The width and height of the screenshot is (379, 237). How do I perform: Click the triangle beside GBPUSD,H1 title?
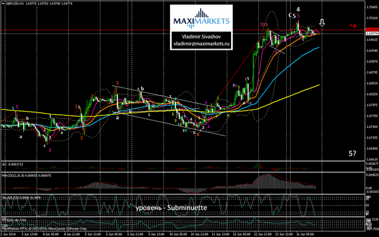coord(3,4)
